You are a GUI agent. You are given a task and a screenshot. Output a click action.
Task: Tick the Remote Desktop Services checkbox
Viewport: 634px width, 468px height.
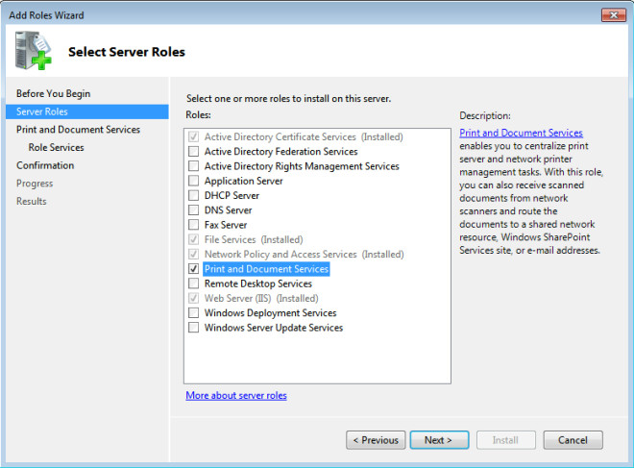(x=194, y=283)
